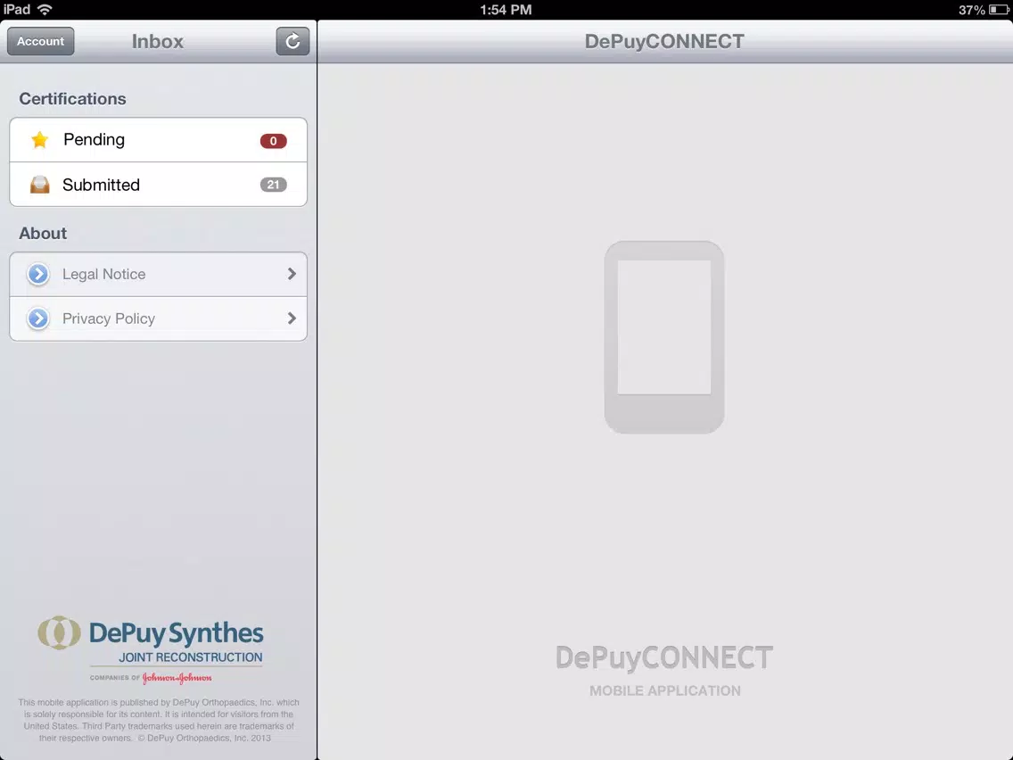Click the yellow star Pending icon
1013x760 pixels.
point(40,139)
